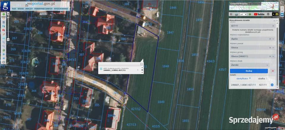Expand the powiat Gliwice dropdown
The height and width of the screenshot is (130, 285).
[273, 47]
